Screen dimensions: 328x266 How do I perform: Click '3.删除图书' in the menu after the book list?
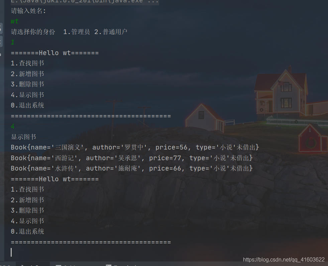coord(27,211)
